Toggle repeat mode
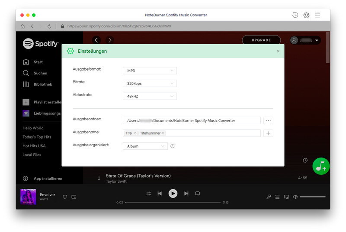Viewport: 346px width, 232px height. pos(198,193)
